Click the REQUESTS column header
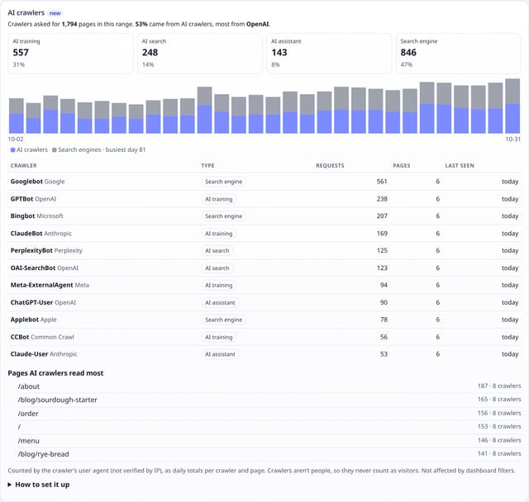The width and height of the screenshot is (529, 502). pyautogui.click(x=330, y=166)
